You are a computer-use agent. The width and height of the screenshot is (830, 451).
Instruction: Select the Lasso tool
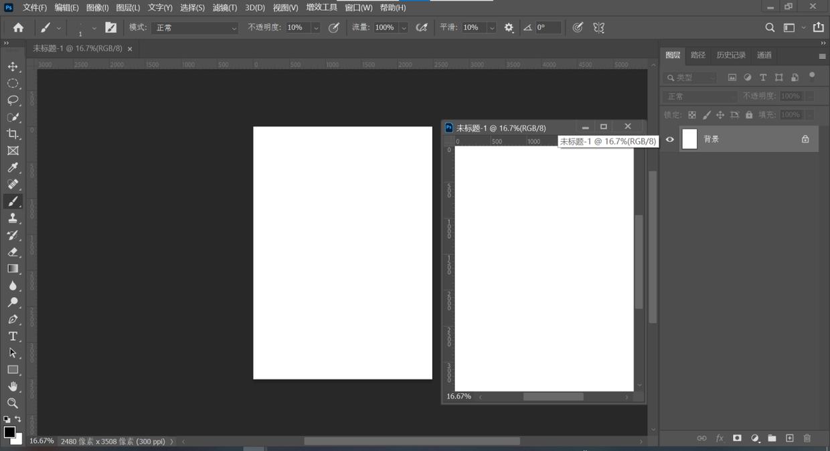tap(13, 100)
